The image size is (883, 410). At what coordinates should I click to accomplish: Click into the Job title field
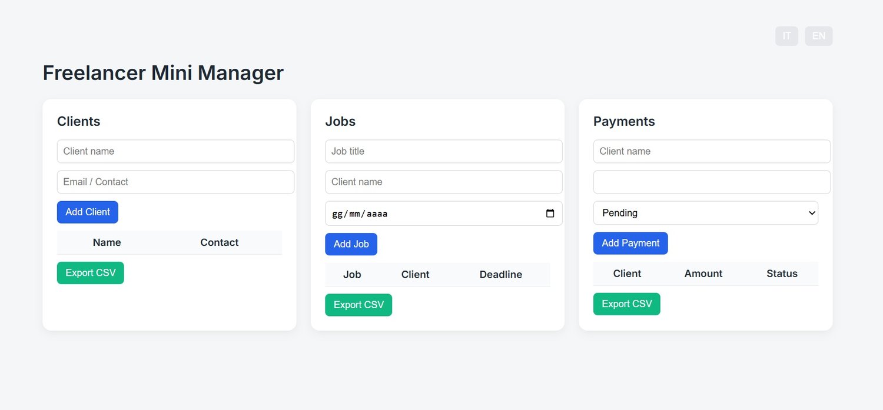tap(443, 151)
